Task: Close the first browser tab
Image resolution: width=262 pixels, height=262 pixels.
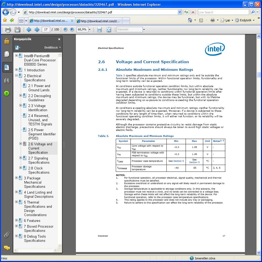Action: [x=72, y=21]
